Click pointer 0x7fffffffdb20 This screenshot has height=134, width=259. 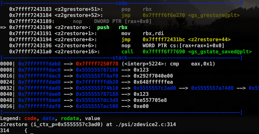[x=97, y=82]
